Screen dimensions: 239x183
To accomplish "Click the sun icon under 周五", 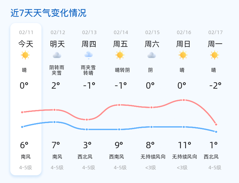I will 120,55.
